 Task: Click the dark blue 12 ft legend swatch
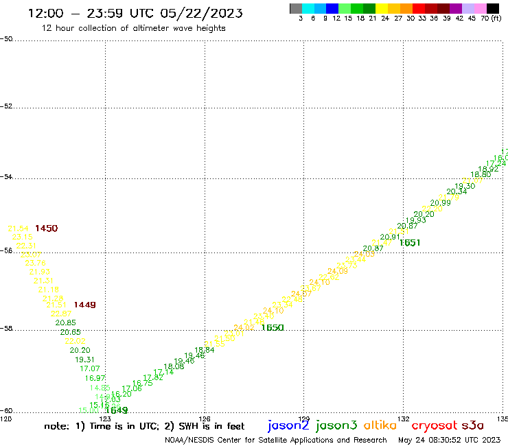pyautogui.click(x=332, y=8)
